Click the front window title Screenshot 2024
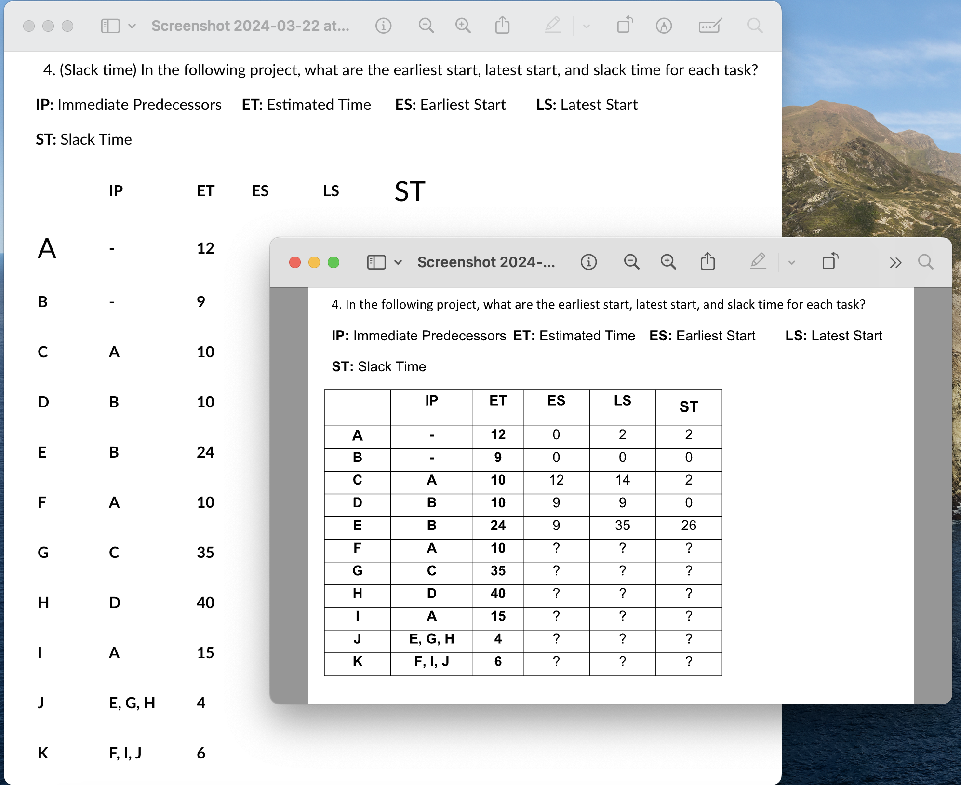The image size is (961, 785). click(x=486, y=262)
